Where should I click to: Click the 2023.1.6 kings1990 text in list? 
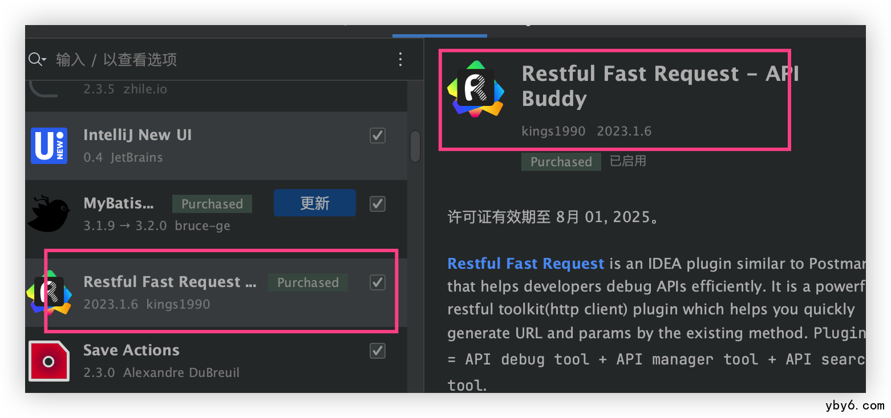click(x=147, y=304)
